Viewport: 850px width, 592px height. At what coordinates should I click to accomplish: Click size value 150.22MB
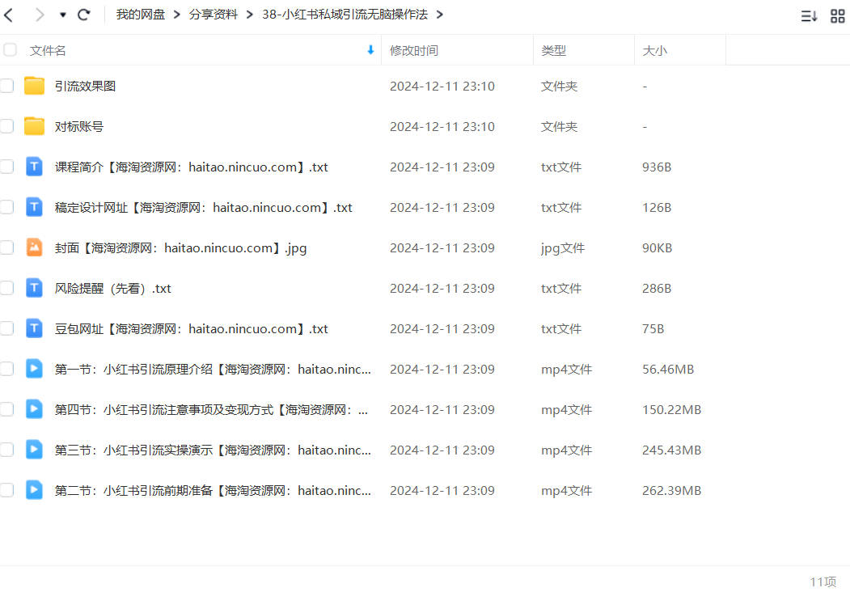pos(671,410)
